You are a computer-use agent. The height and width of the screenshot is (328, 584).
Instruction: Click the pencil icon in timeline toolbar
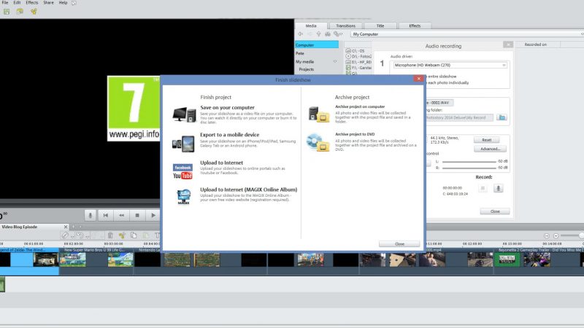[65, 235]
